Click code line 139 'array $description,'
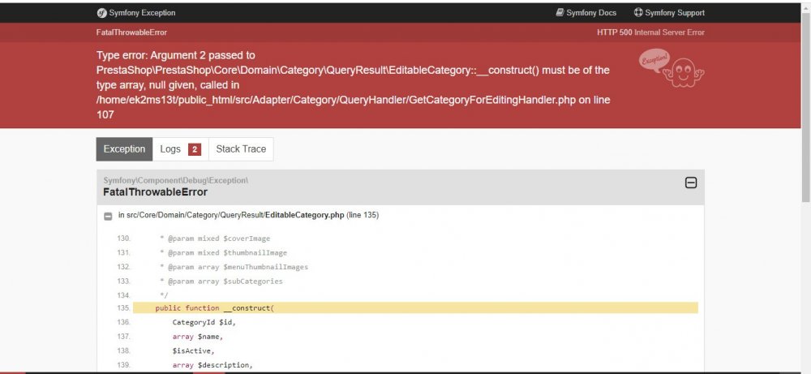The image size is (811, 374). coord(212,366)
